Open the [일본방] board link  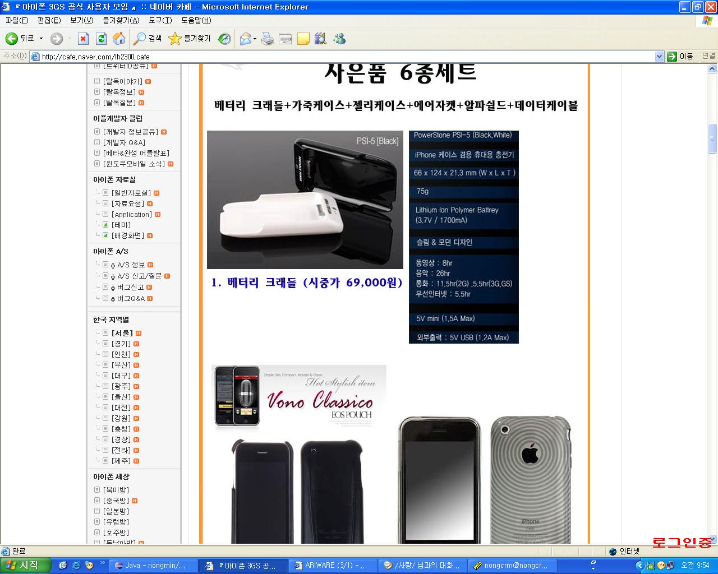coord(116,511)
